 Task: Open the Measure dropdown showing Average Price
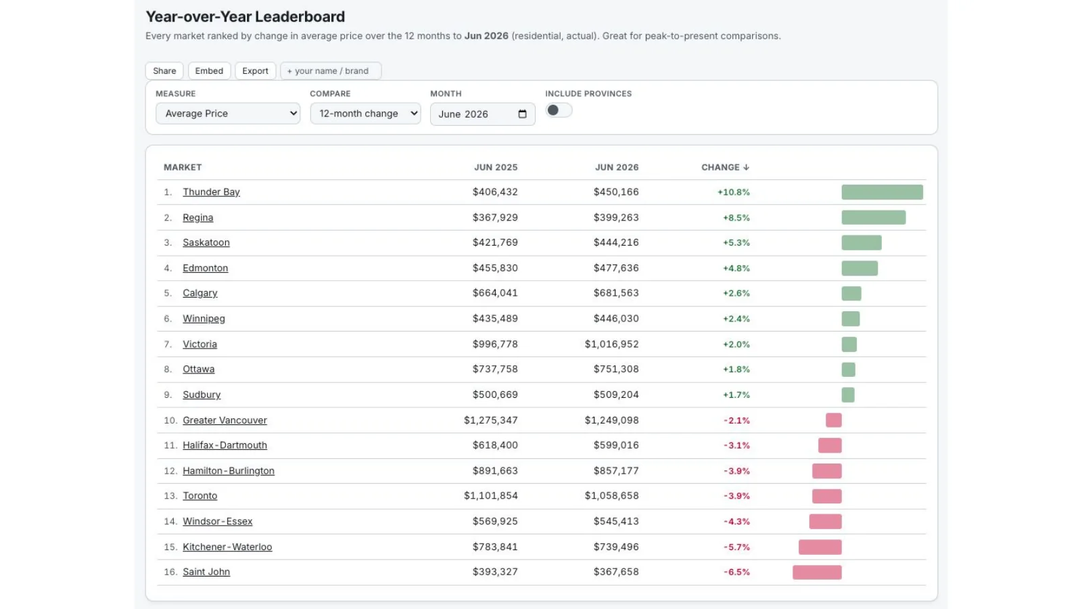tap(228, 114)
